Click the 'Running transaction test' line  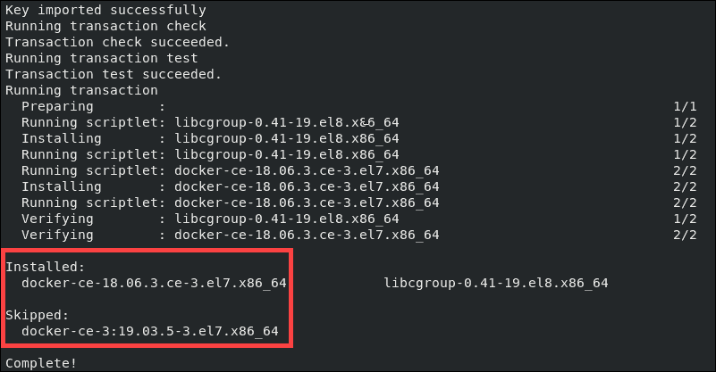click(101, 58)
